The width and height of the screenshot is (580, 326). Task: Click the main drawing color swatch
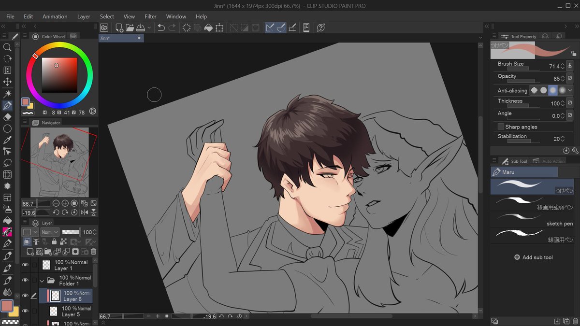(7, 306)
